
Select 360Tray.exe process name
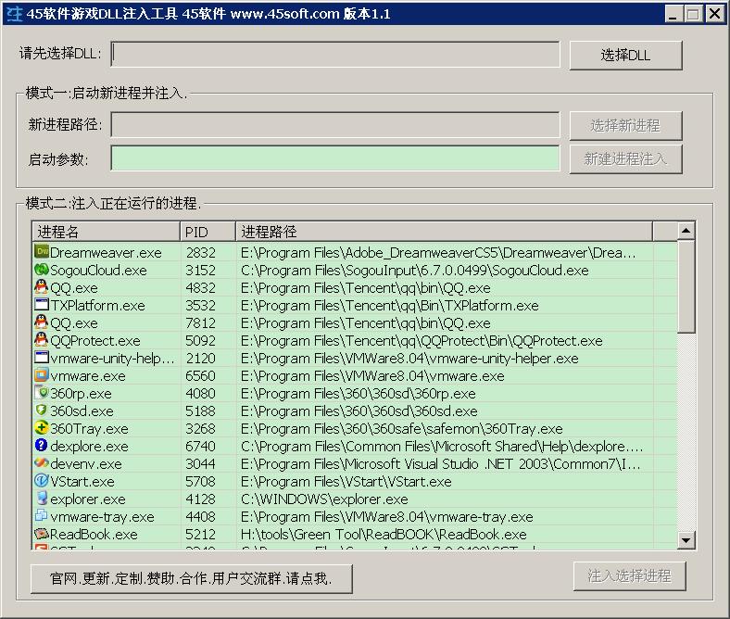pos(89,429)
